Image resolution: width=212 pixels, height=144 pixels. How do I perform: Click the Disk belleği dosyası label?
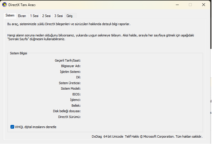[x=67, y=111]
